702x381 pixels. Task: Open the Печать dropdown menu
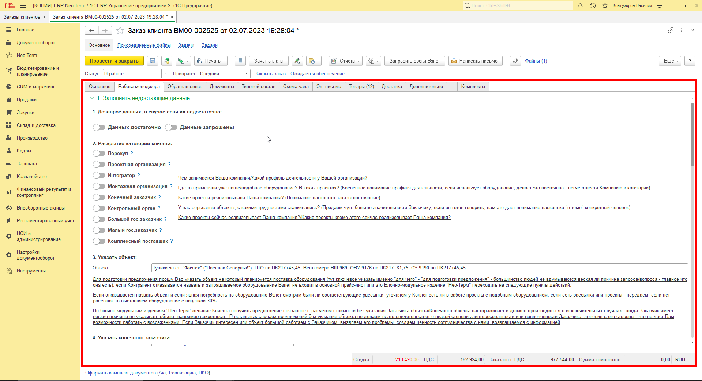click(211, 61)
